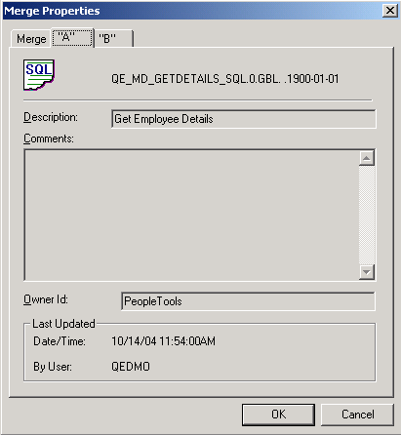Click the SQL definition icon
Screen dimensions: 401x435
tap(39, 75)
